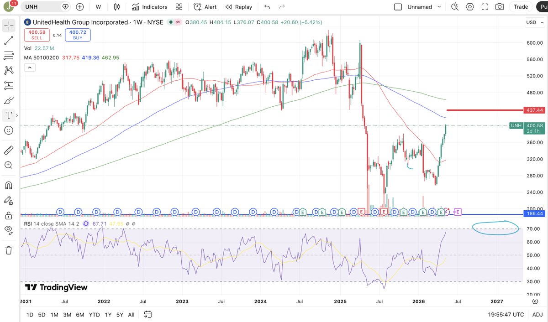Select the layout setup square icon
Viewport: 548px width, 322px height.
(398, 7)
